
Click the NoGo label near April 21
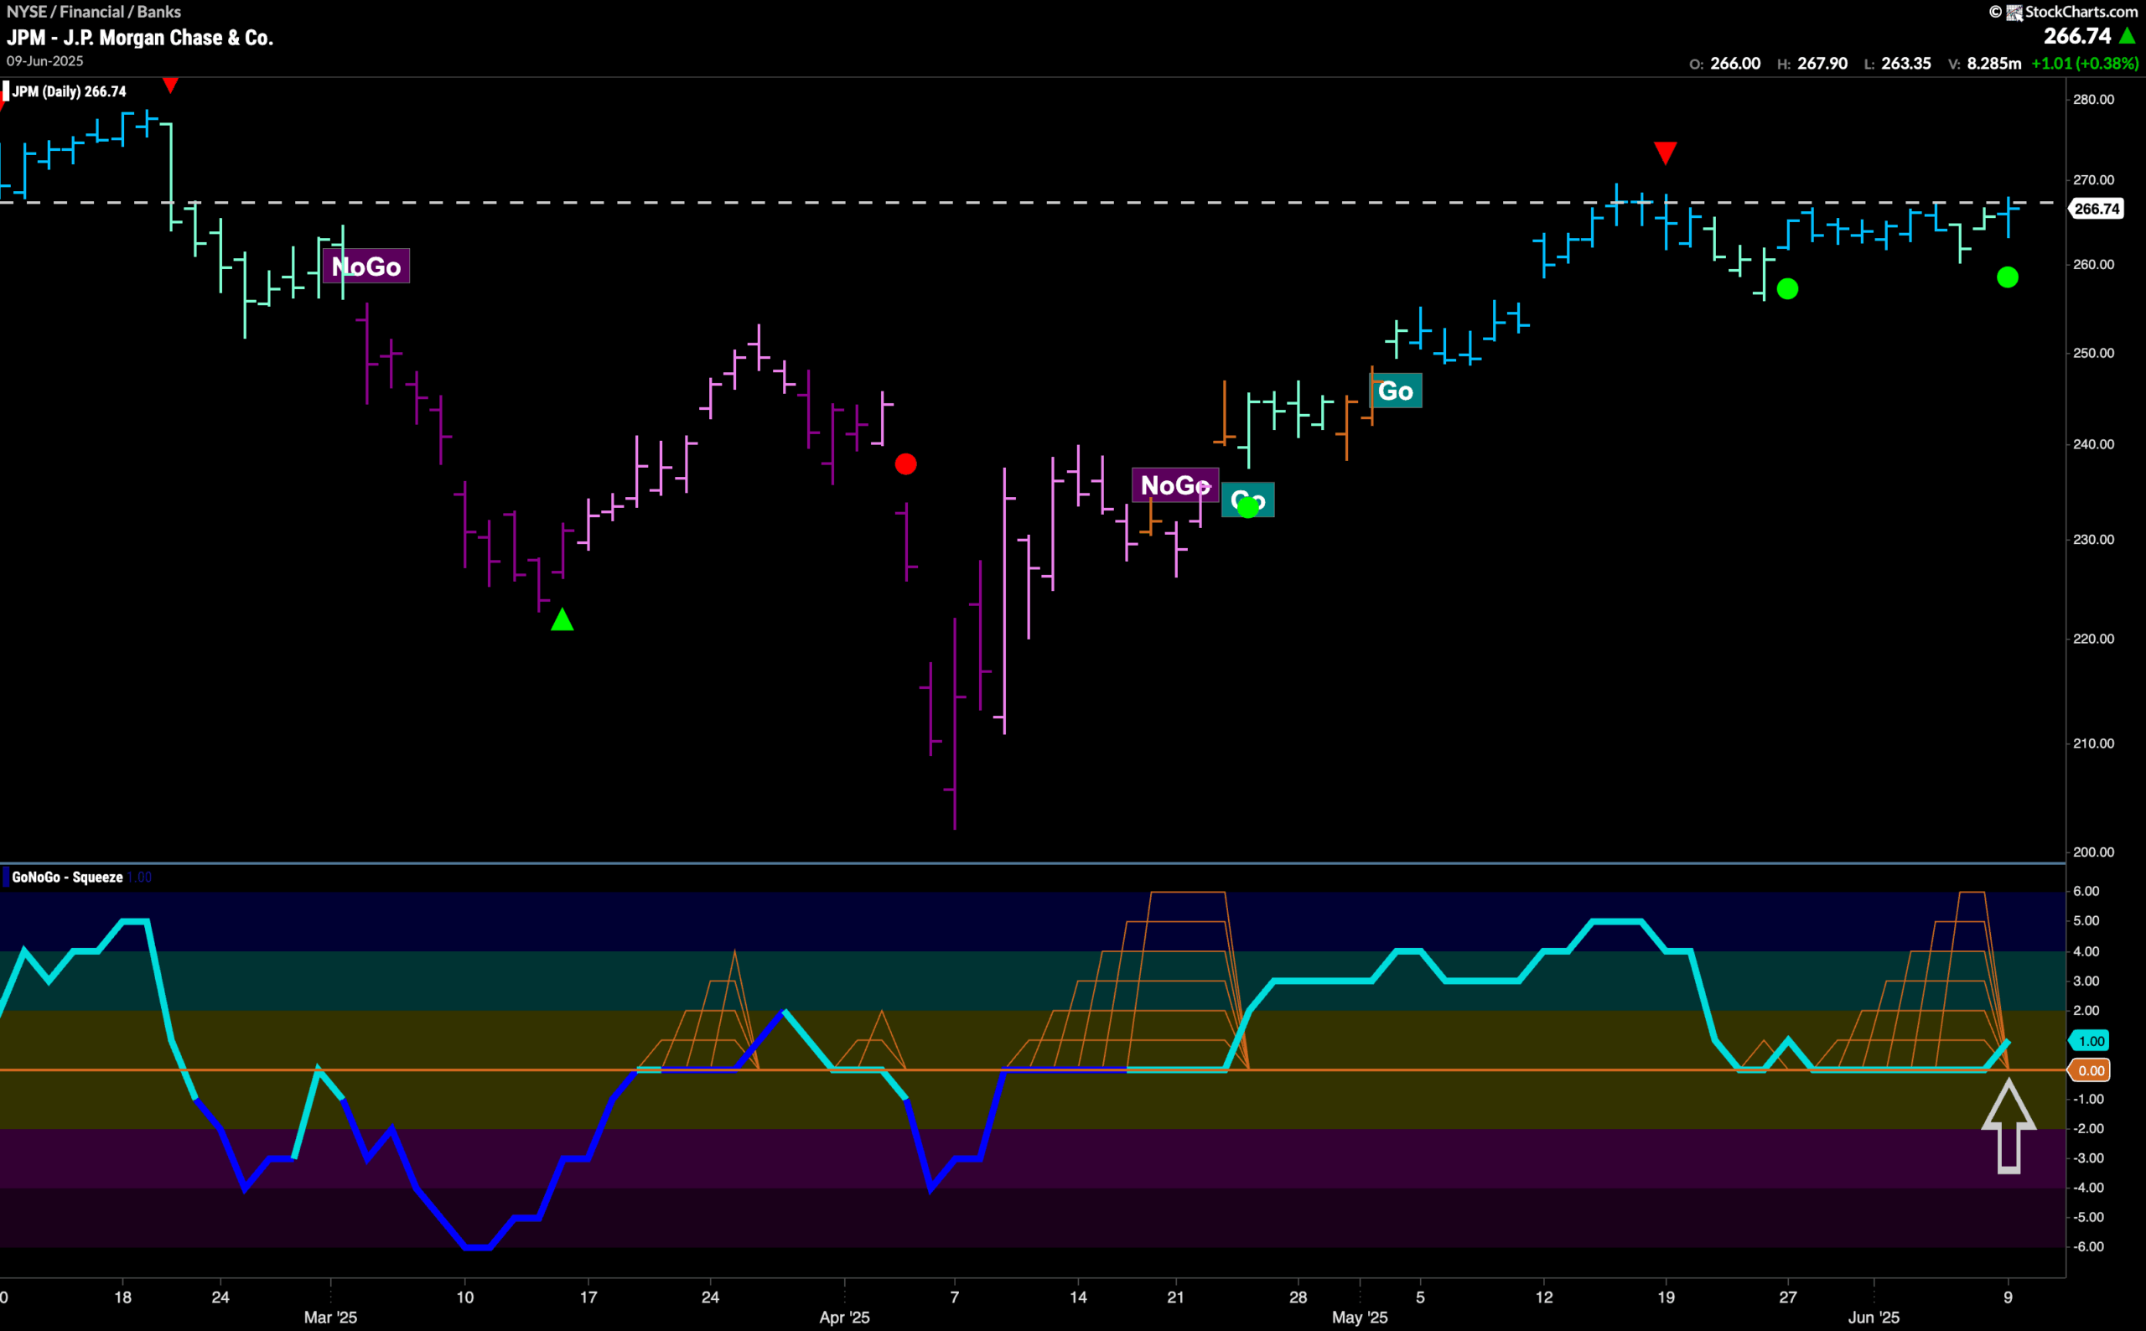(x=1175, y=485)
